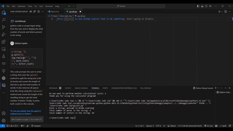Image resolution: width=233 pixels, height=131 pixels.
Task: Open the Extensions view
Action: 4,42
